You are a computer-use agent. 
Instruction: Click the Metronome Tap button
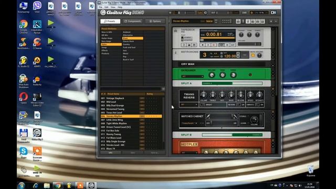(x=245, y=55)
